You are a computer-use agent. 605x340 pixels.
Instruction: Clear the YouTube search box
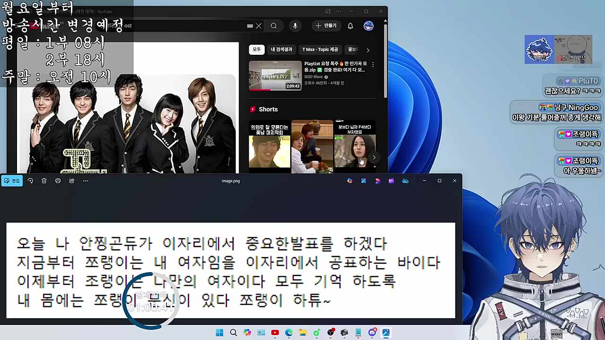259,26
